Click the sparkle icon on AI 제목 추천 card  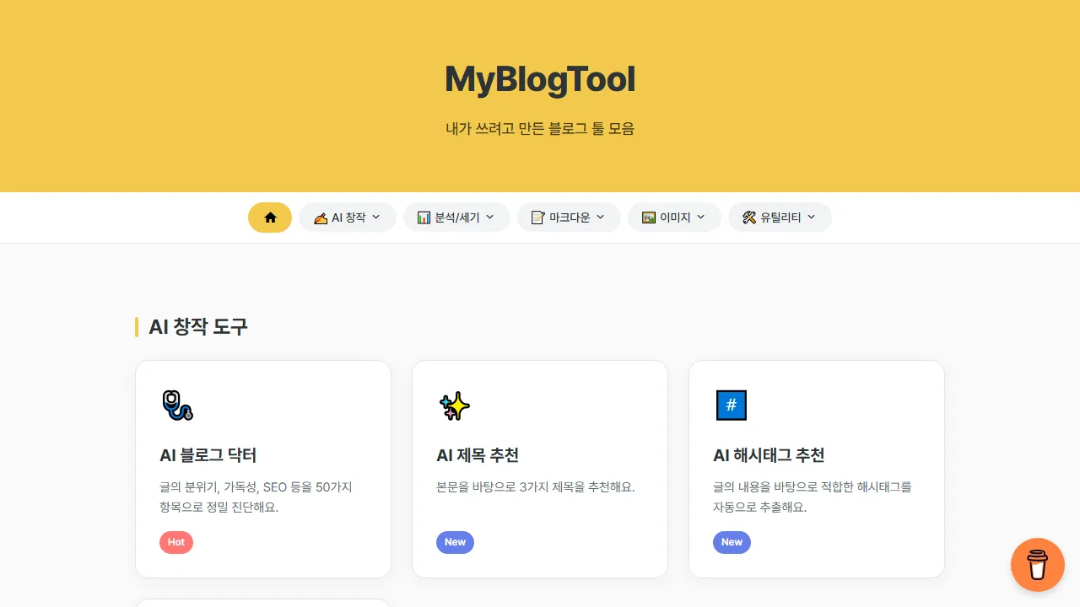pyautogui.click(x=454, y=406)
